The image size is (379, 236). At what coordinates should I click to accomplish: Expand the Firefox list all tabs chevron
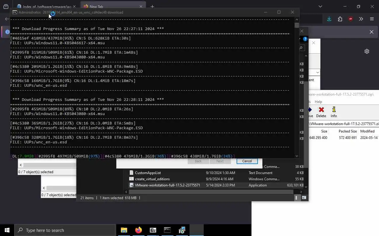(x=320, y=6)
